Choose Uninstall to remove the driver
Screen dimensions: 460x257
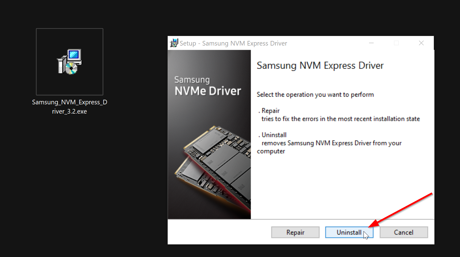point(349,232)
